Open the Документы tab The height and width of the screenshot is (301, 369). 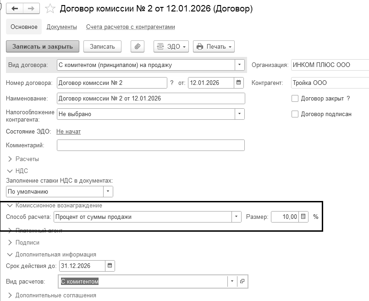[x=62, y=27]
